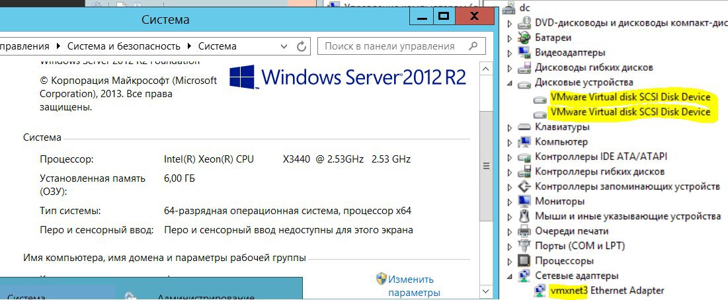Screen dimensions: 728x300
Task: Close the Система window
Action: [474, 17]
